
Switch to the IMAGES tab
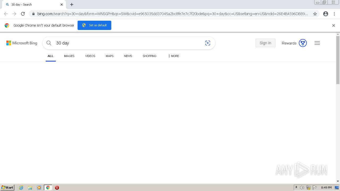pos(69,56)
